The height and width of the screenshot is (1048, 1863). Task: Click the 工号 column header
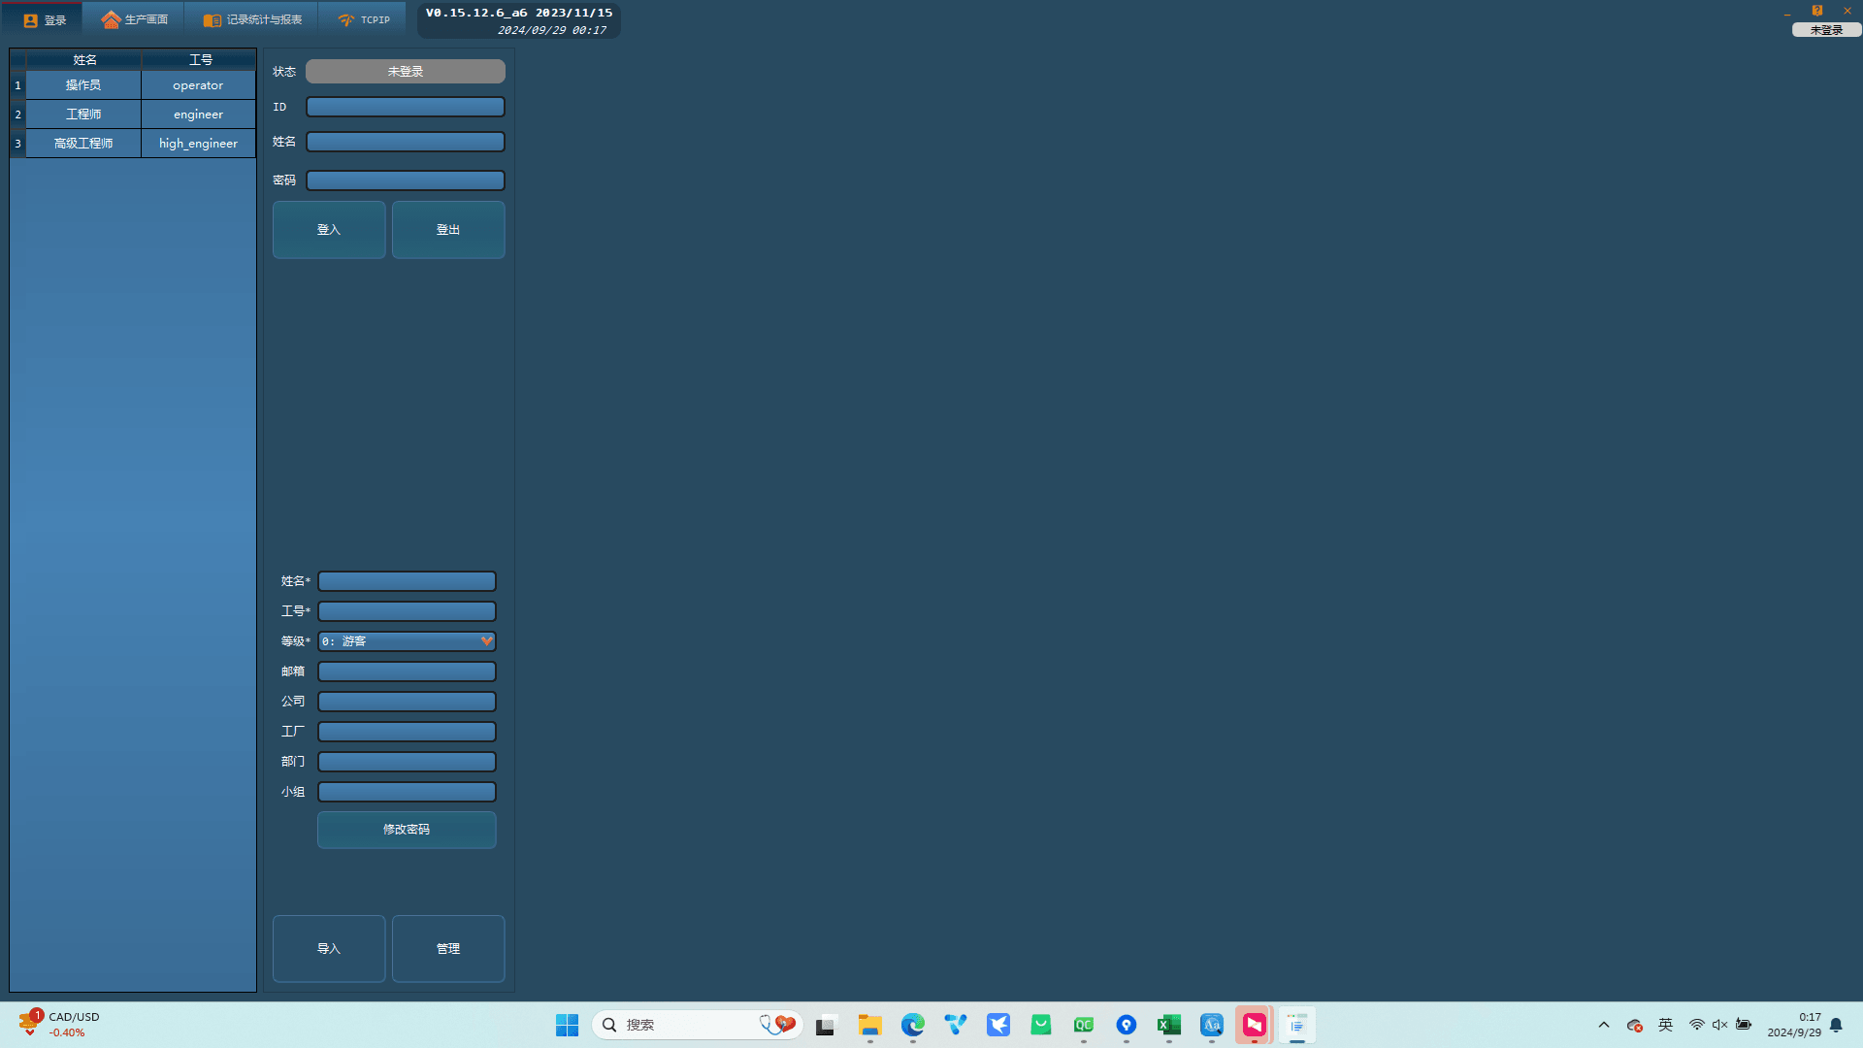pos(200,59)
